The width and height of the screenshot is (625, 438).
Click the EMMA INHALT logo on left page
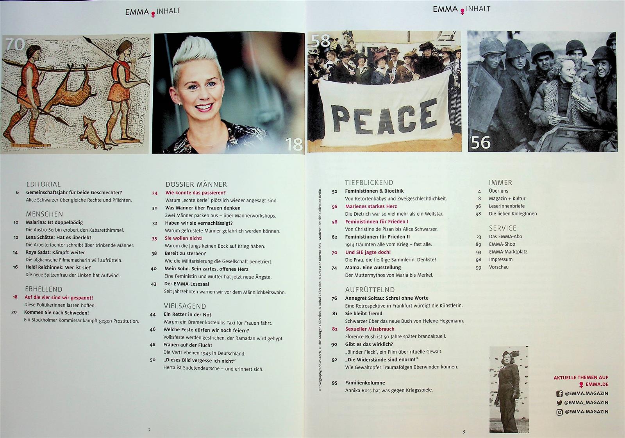(152, 12)
